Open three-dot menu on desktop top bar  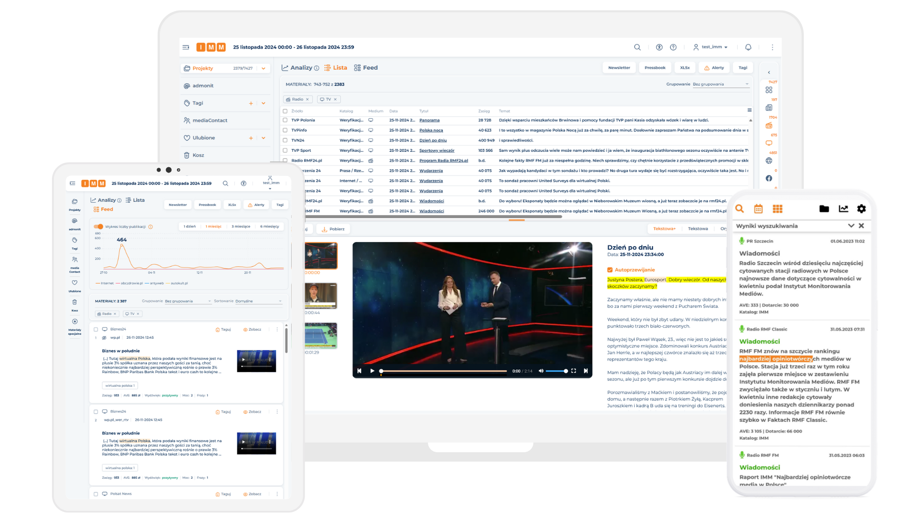[x=772, y=47]
